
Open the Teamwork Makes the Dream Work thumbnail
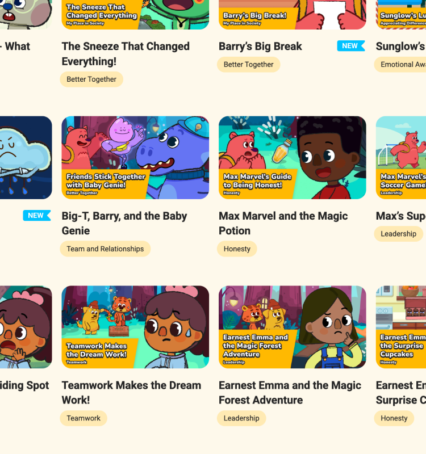click(135, 327)
